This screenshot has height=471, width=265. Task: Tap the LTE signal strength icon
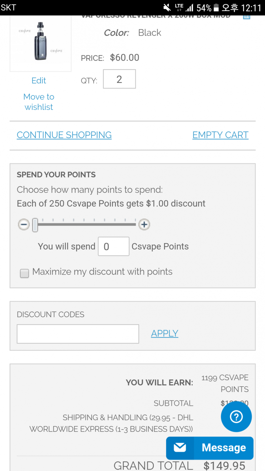coord(184,8)
